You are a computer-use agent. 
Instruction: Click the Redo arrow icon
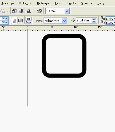coord(2,11)
